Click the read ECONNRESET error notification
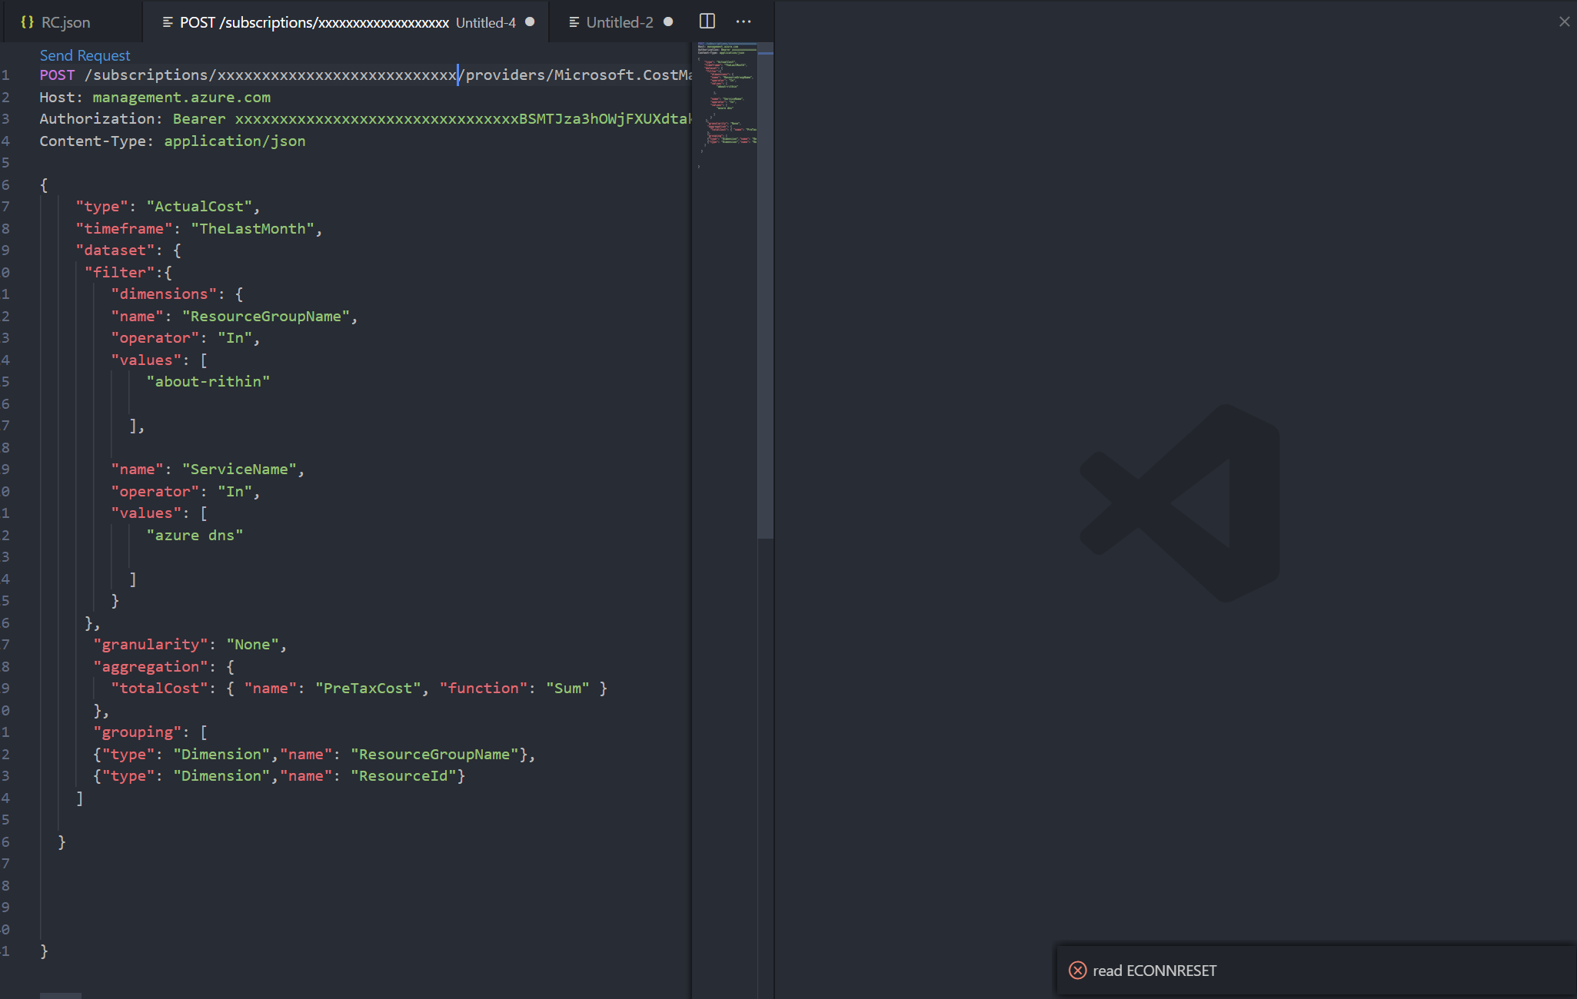 tap(1154, 971)
